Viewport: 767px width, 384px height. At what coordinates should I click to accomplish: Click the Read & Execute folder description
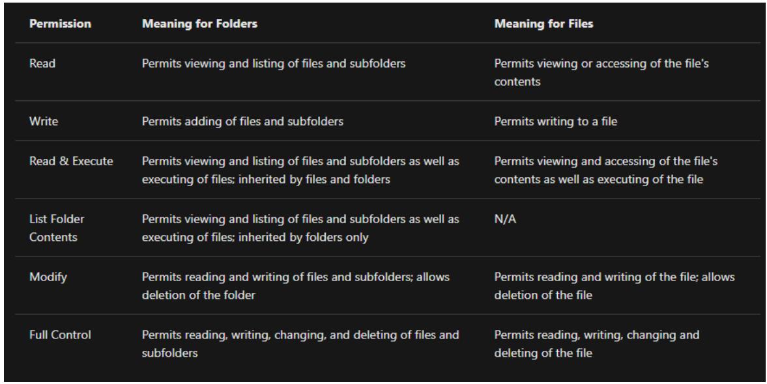pos(300,170)
